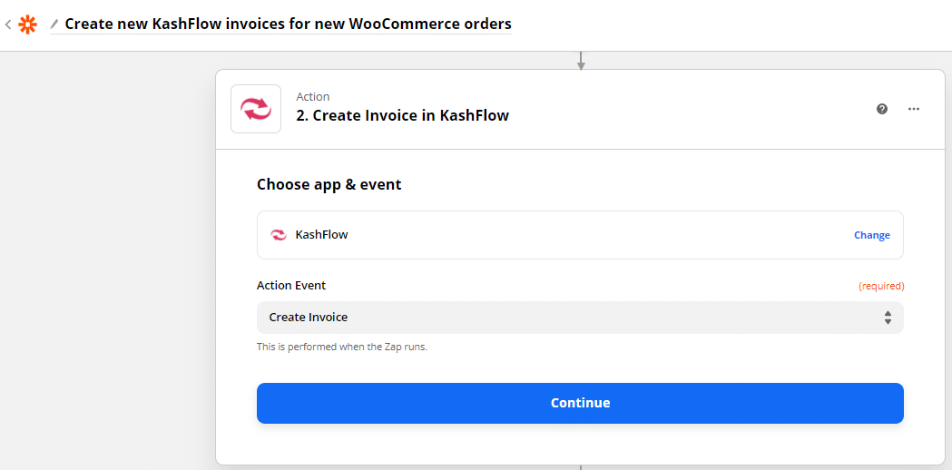Click the helper text about when the Zap runs
The image size is (952, 470).
[x=341, y=347]
